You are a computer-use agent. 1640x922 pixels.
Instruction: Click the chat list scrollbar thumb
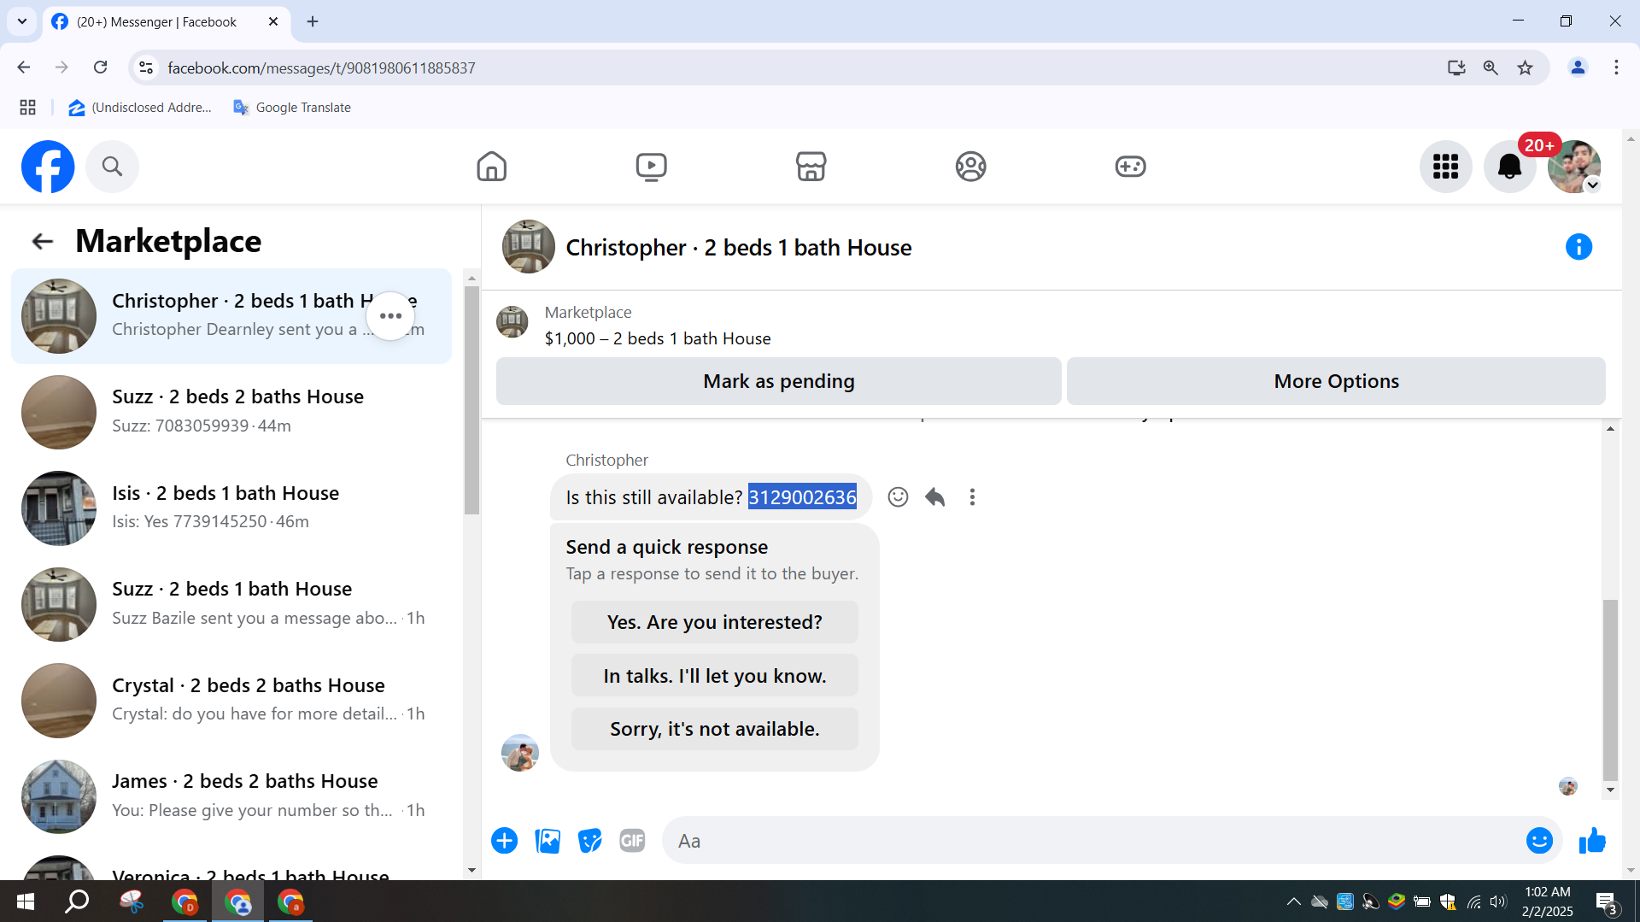pos(471,400)
